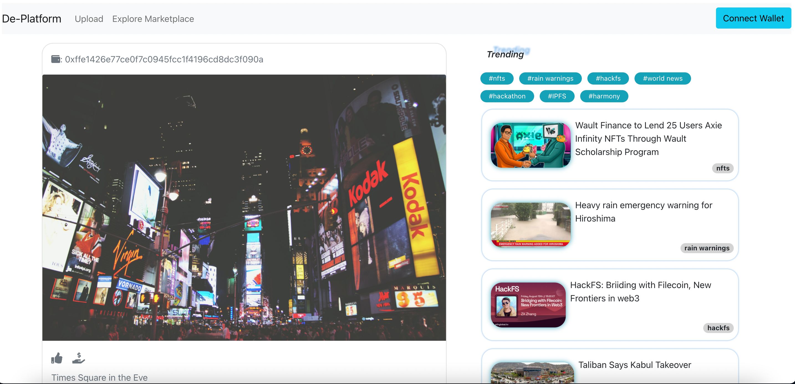Click Connect Wallet button
Image resolution: width=795 pixels, height=384 pixels.
753,18
